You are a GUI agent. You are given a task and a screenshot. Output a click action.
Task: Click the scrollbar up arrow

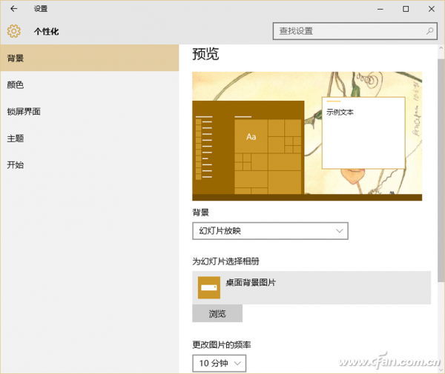click(441, 48)
